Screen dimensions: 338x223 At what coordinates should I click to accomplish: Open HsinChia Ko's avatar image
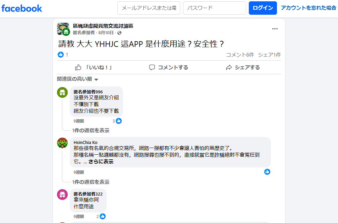pos(62,143)
